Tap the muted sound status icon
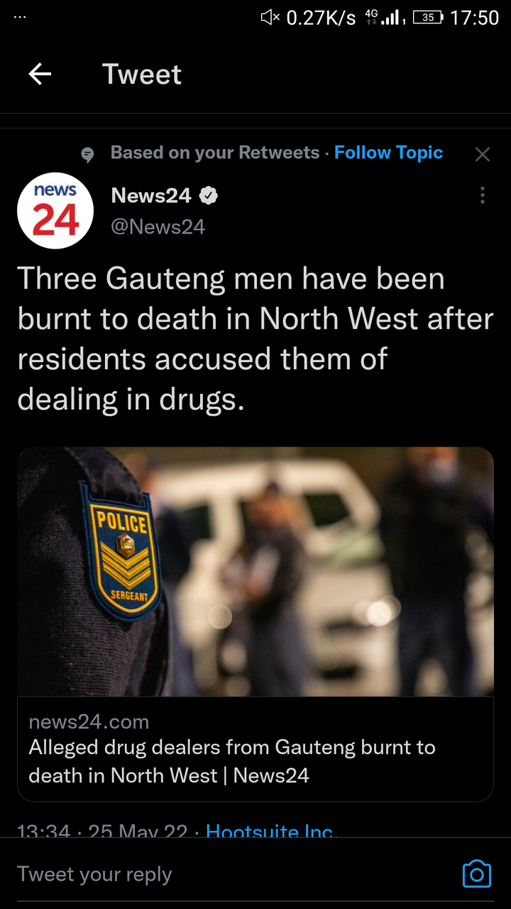511x909 pixels. tap(270, 18)
